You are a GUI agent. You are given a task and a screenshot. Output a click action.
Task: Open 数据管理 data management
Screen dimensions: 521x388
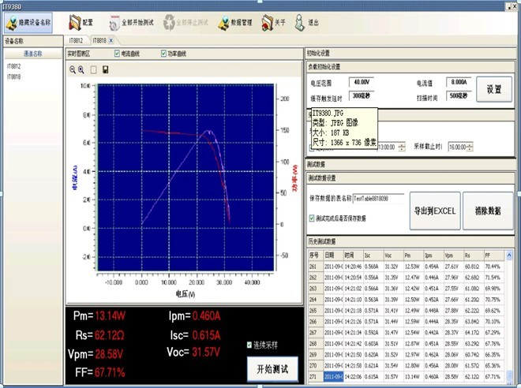(x=234, y=24)
